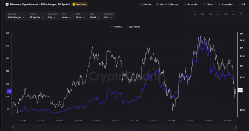Image resolution: width=249 pixels, height=131 pixels.
Task: Click the left range navigator handle
Action: pyautogui.click(x=12, y=128)
